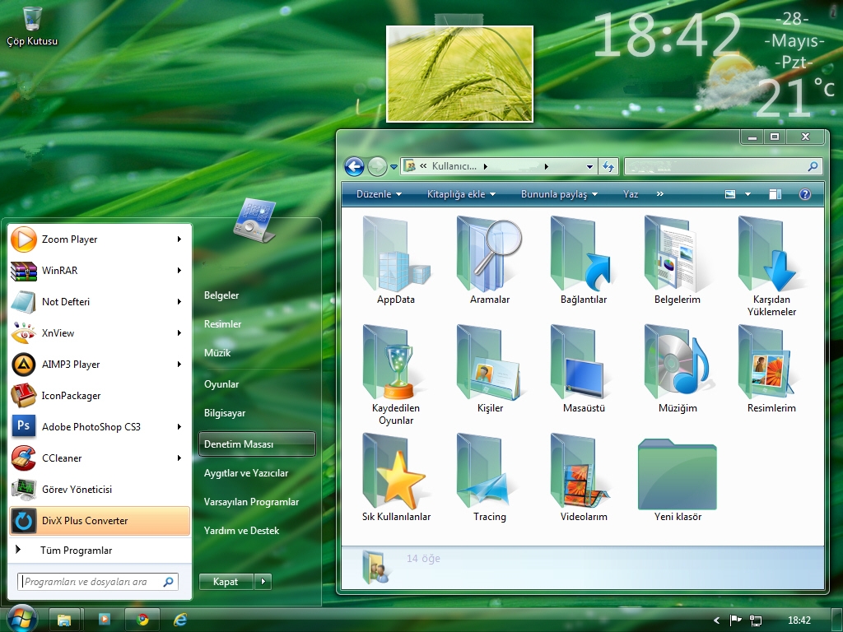Viewport: 843px width, 632px height.
Task: Click the Explorer search box
Action: coord(723,166)
